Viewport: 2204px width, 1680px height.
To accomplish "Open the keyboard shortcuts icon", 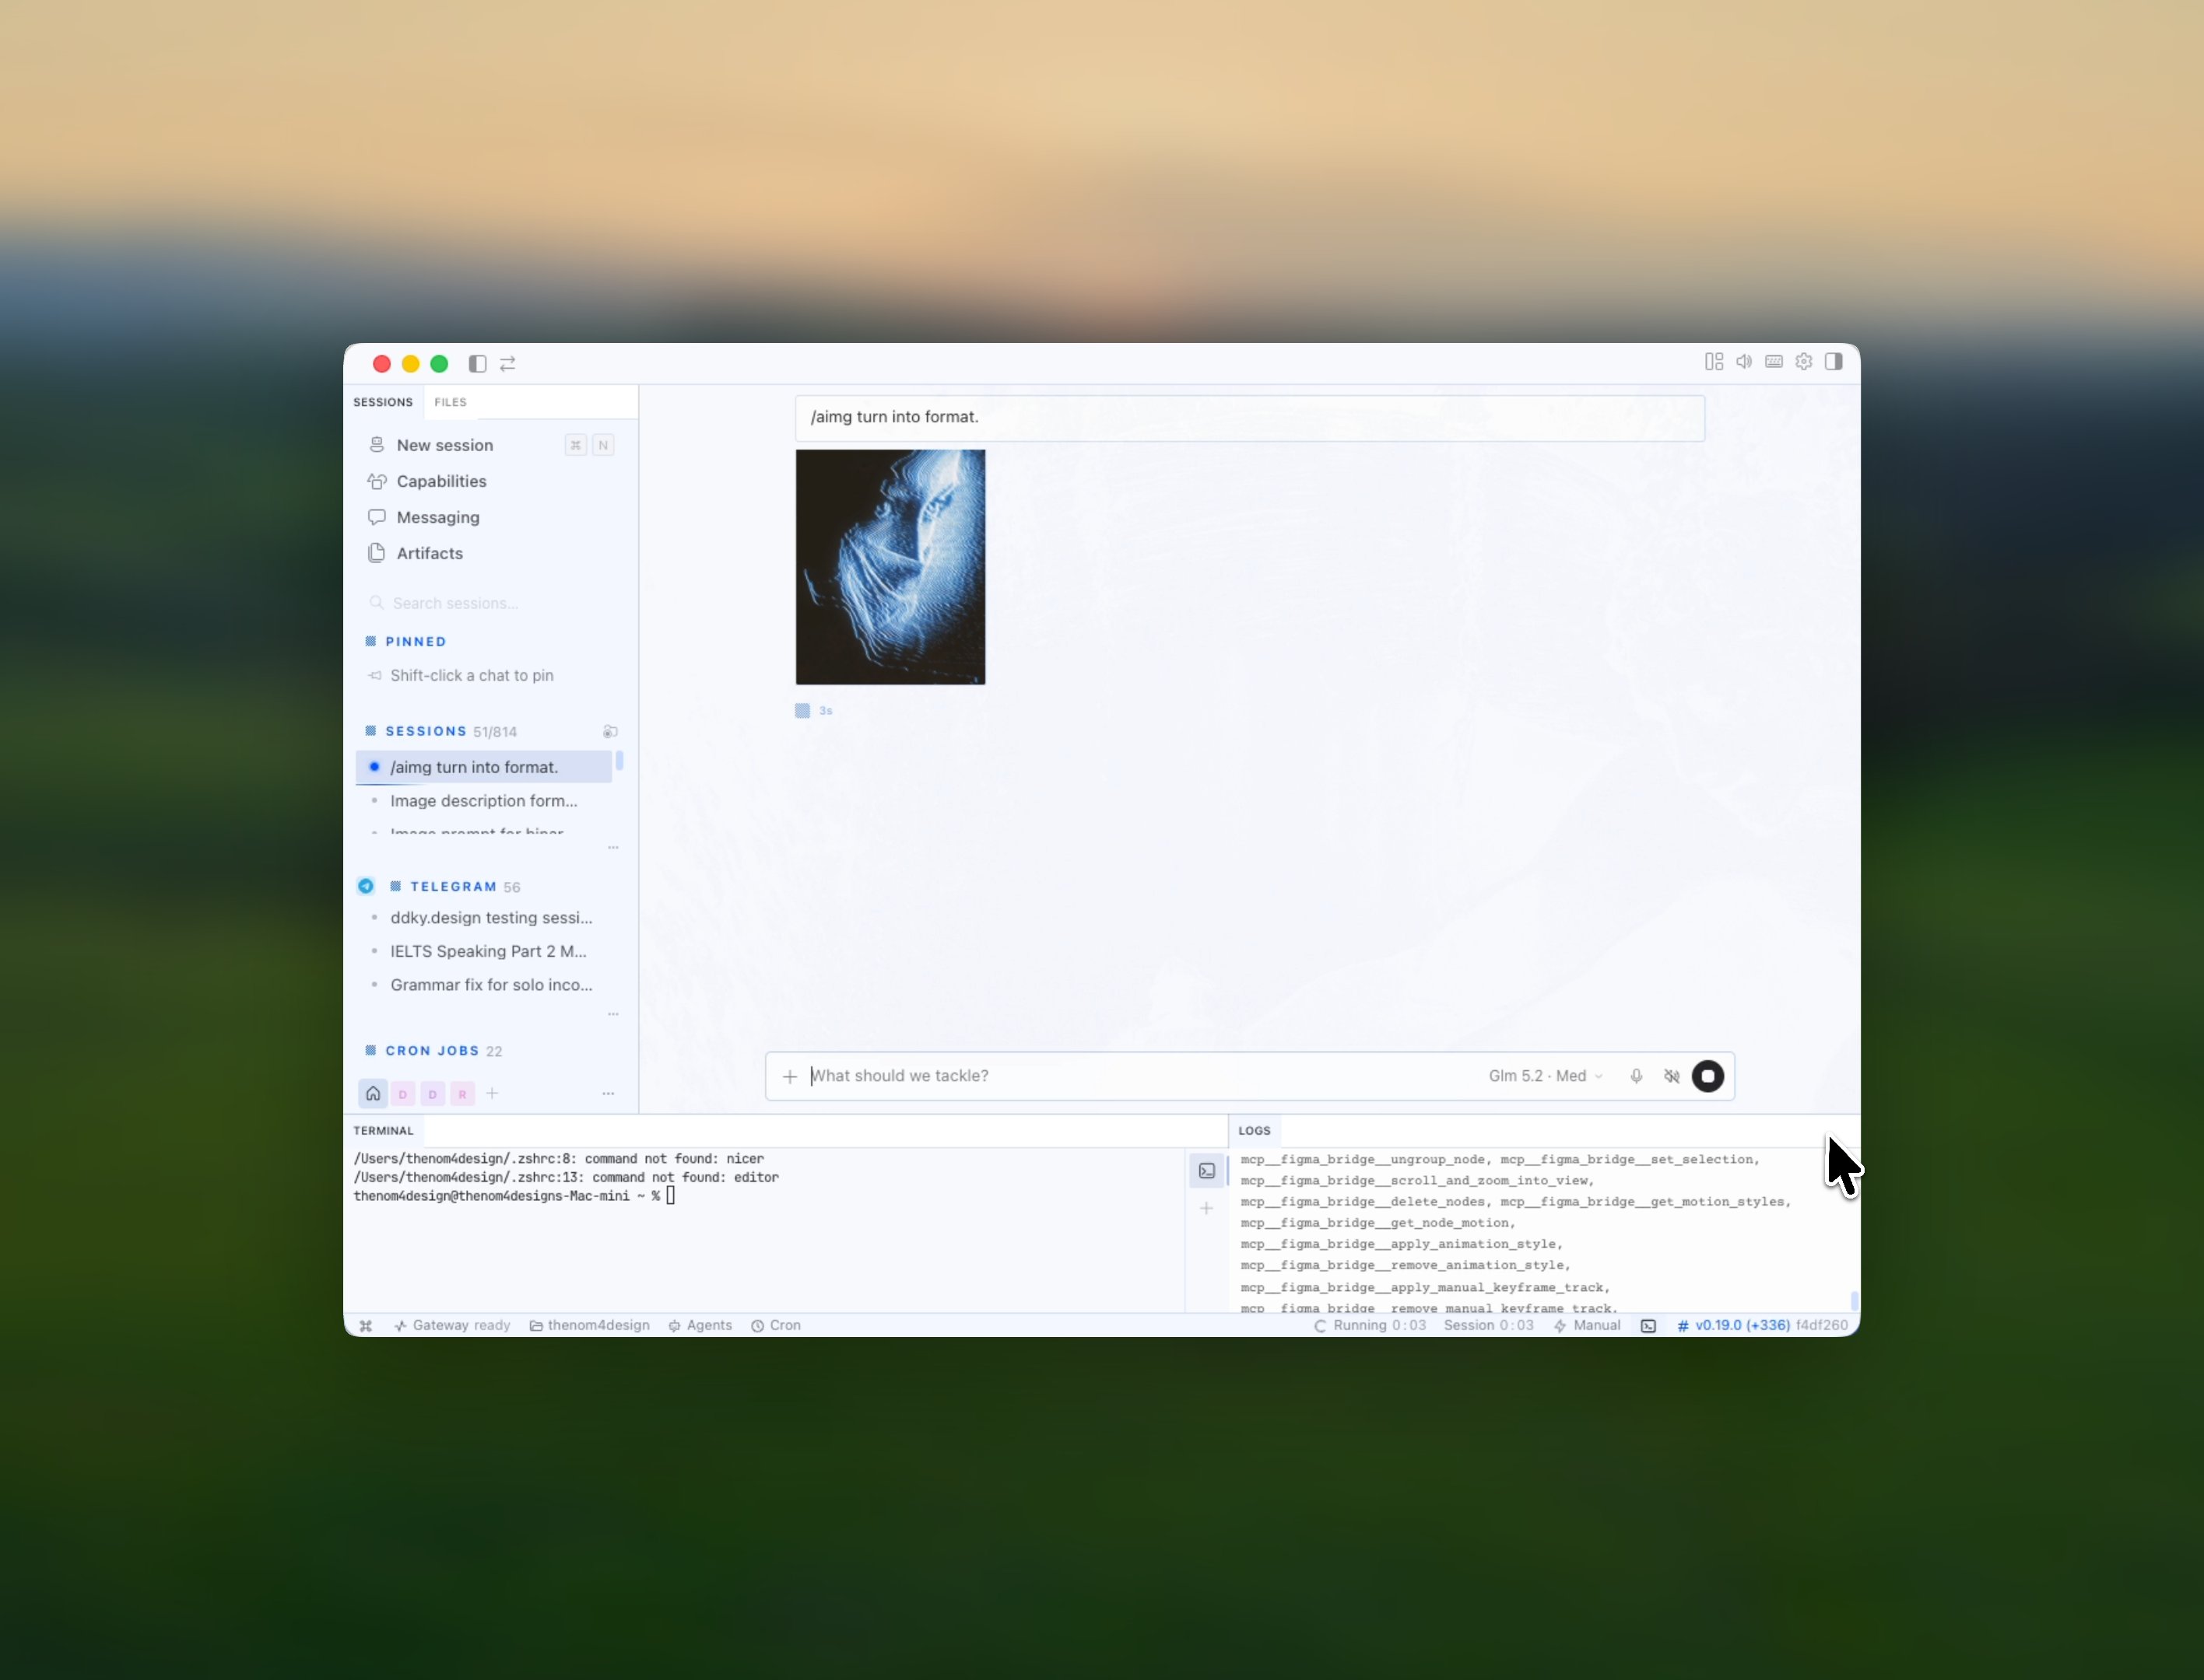I will pyautogui.click(x=1774, y=362).
